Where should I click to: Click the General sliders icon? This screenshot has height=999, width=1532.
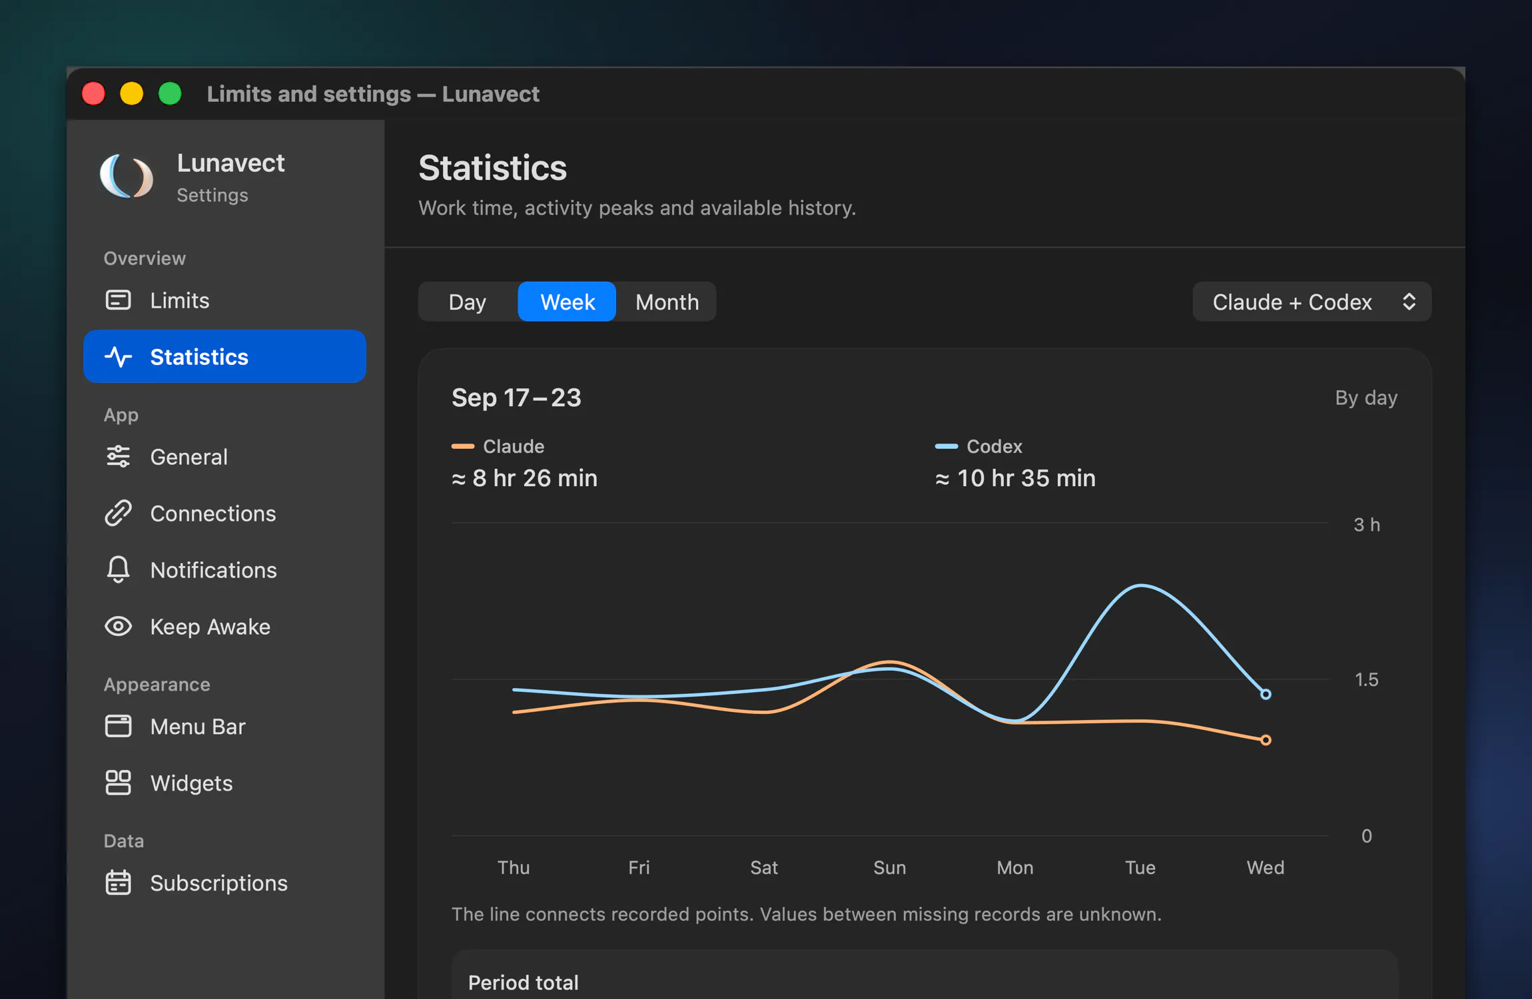tap(119, 457)
